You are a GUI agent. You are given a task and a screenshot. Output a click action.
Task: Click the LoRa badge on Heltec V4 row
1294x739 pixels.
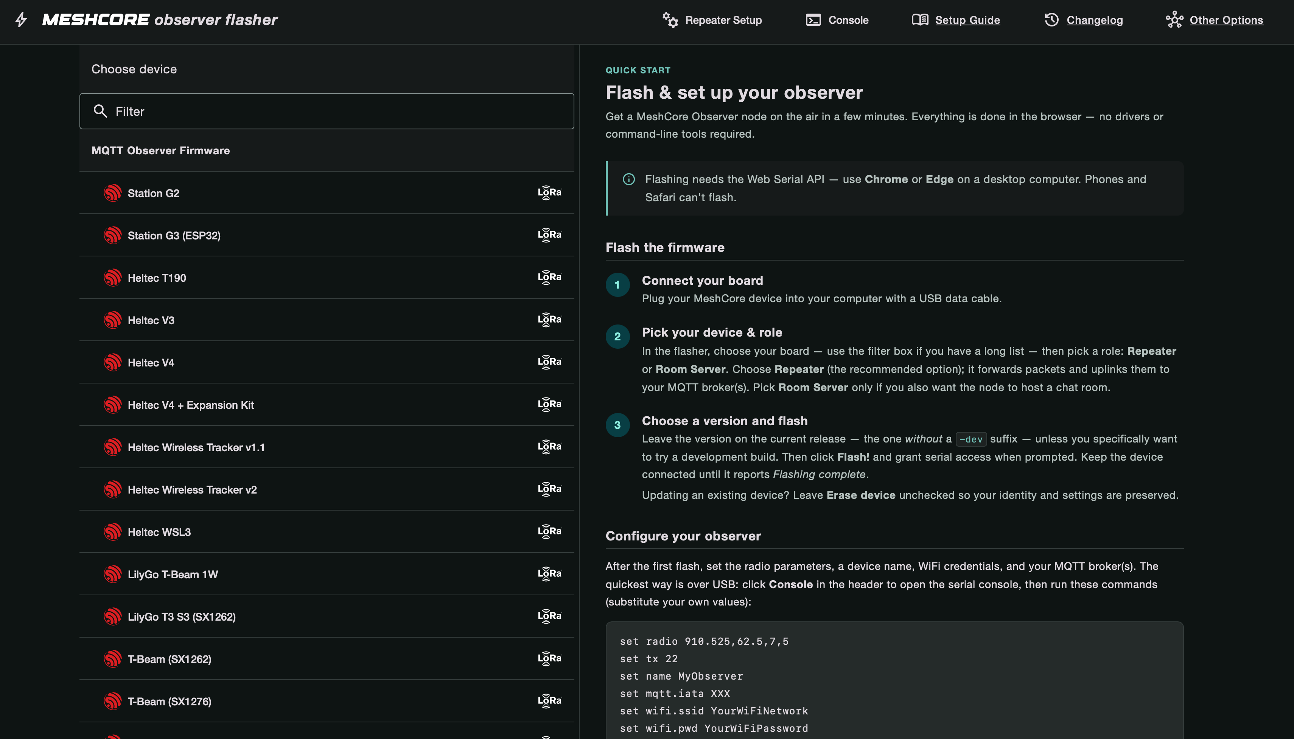pos(550,362)
